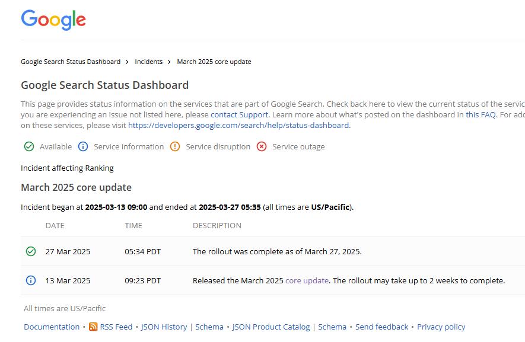Click the green check icon for 27 Mar 2025
This screenshot has width=525, height=342.
tap(31, 251)
